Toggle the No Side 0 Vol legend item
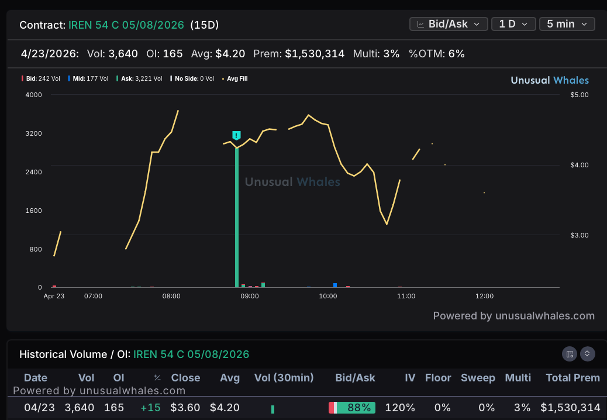Image resolution: width=607 pixels, height=420 pixels. (192, 78)
